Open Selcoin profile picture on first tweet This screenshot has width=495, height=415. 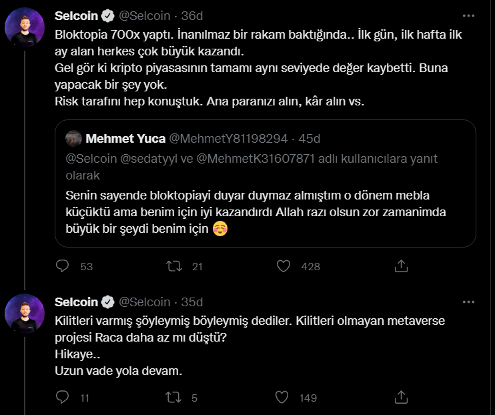[x=25, y=28]
